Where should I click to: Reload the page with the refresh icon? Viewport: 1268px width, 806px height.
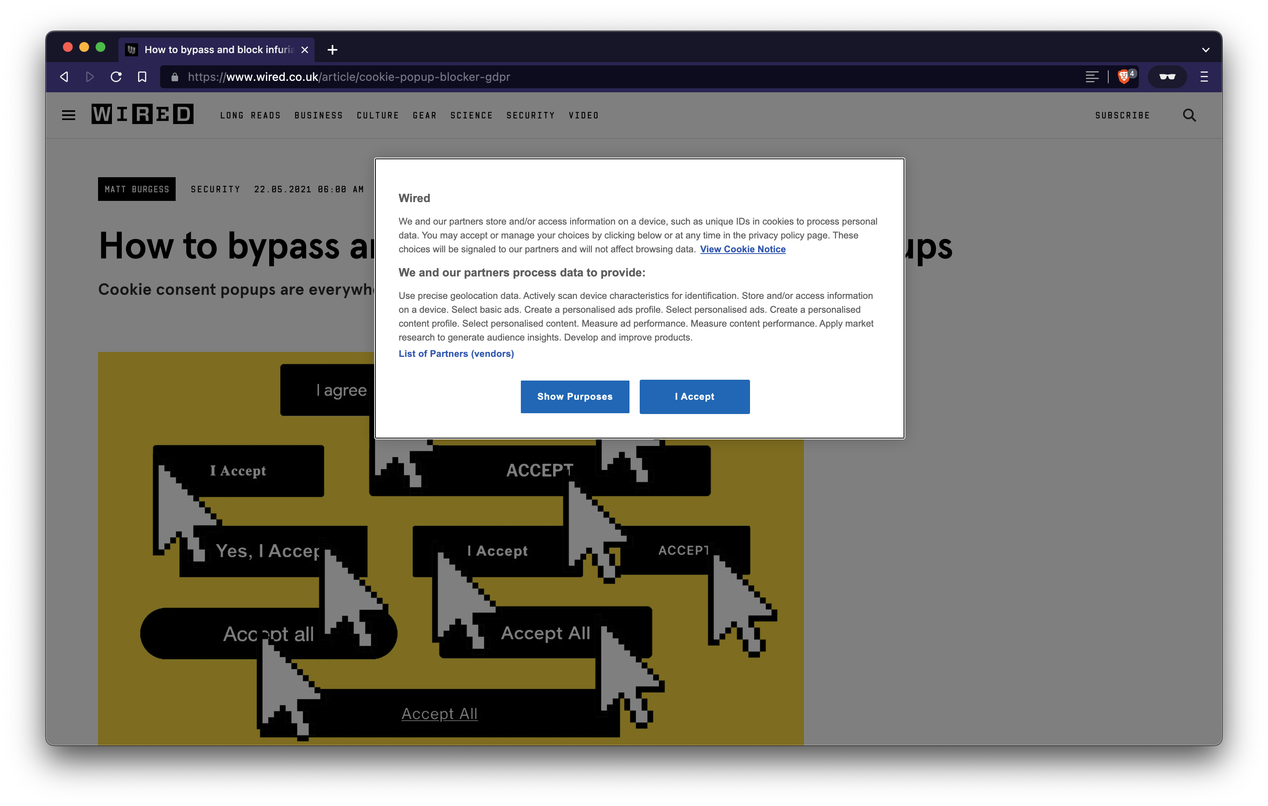tap(116, 77)
